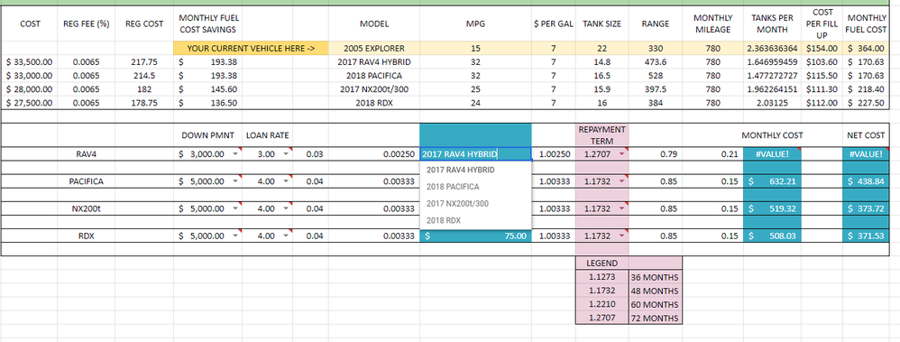Select monthly cost cell $ 632.21
This screenshot has width=900, height=342.
771,181
